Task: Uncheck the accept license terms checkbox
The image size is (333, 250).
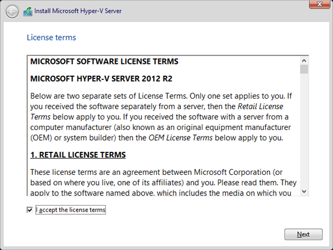Action: [29, 211]
